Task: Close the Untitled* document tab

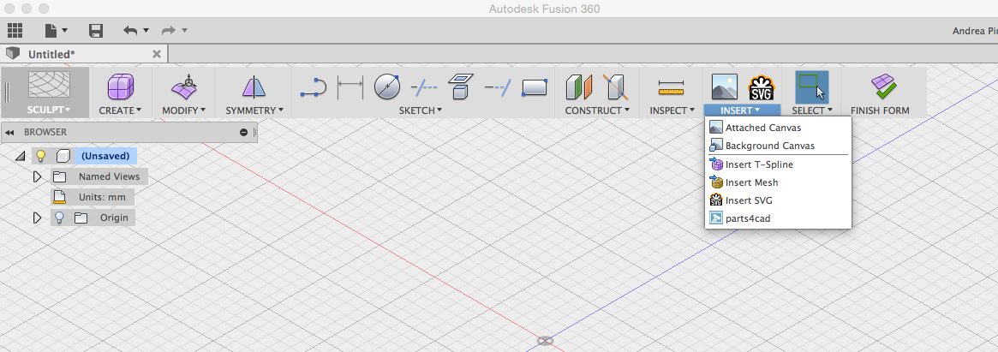Action: 157,53
